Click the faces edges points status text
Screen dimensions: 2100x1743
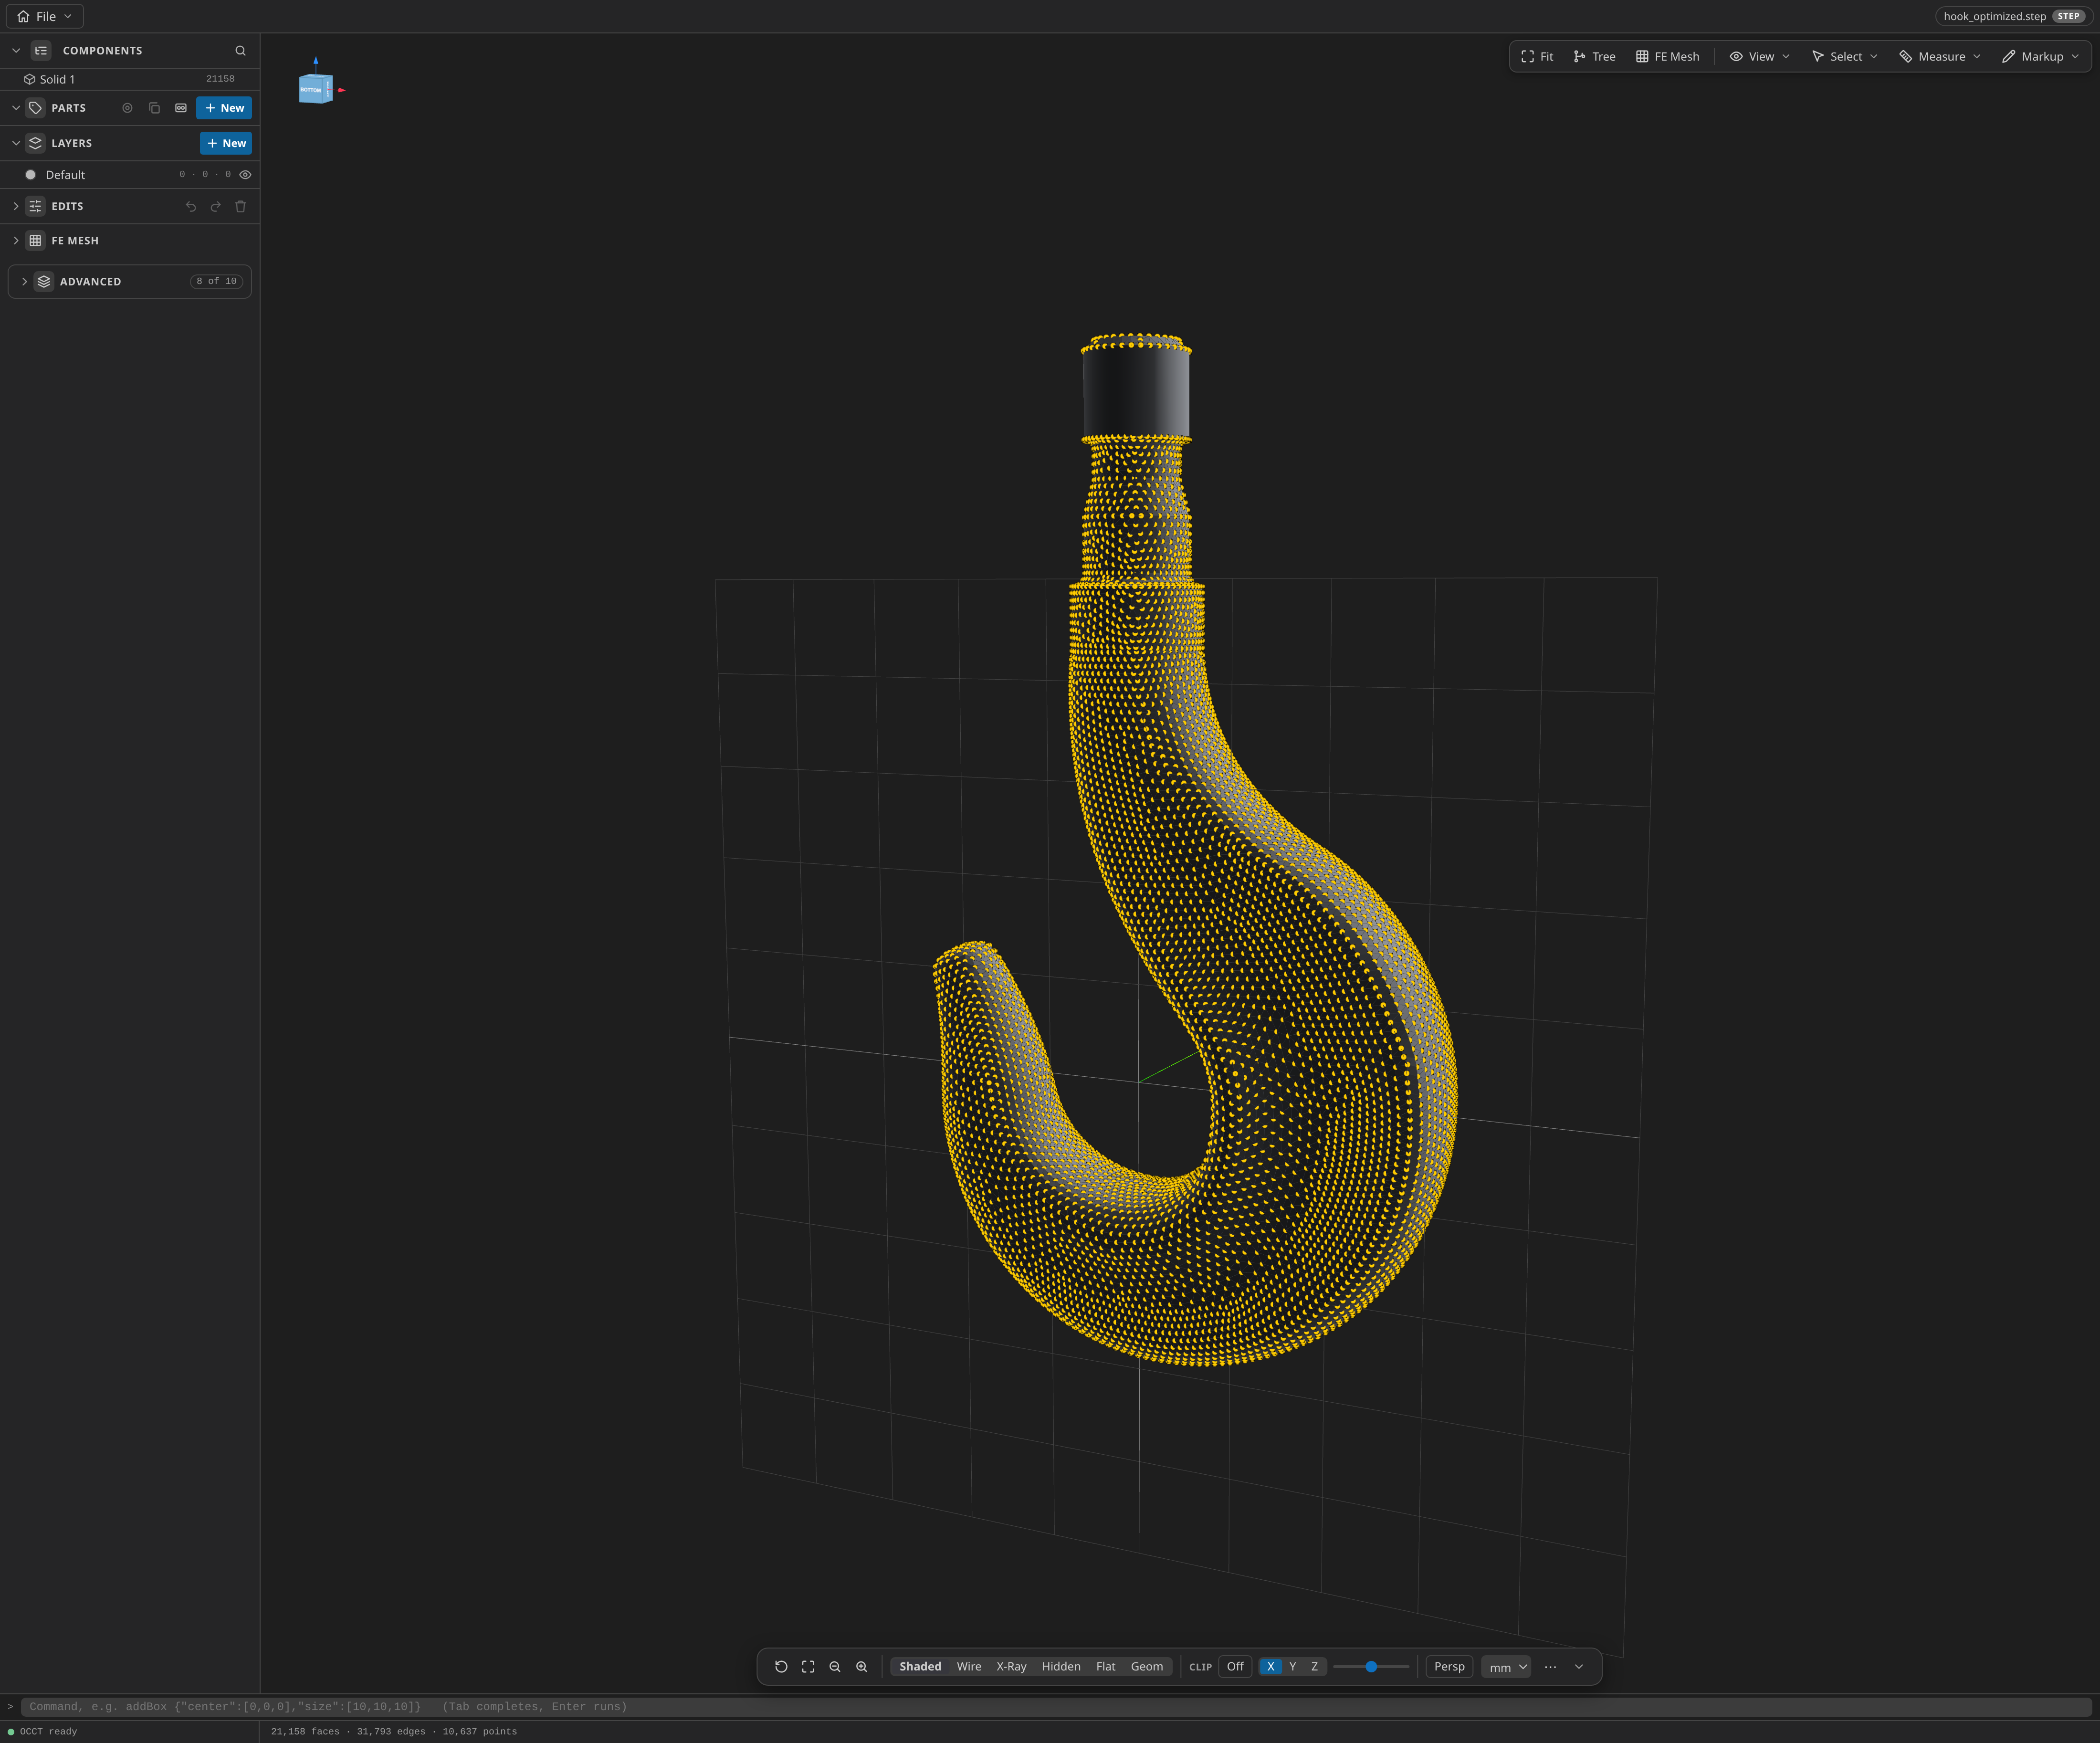click(x=394, y=1732)
